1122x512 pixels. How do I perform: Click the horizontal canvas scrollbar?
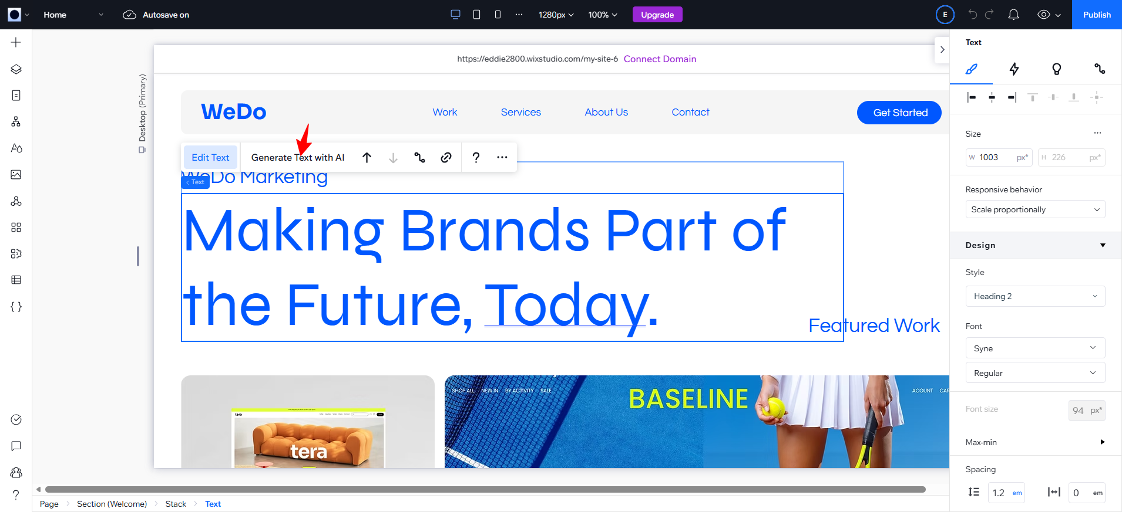tap(485, 489)
